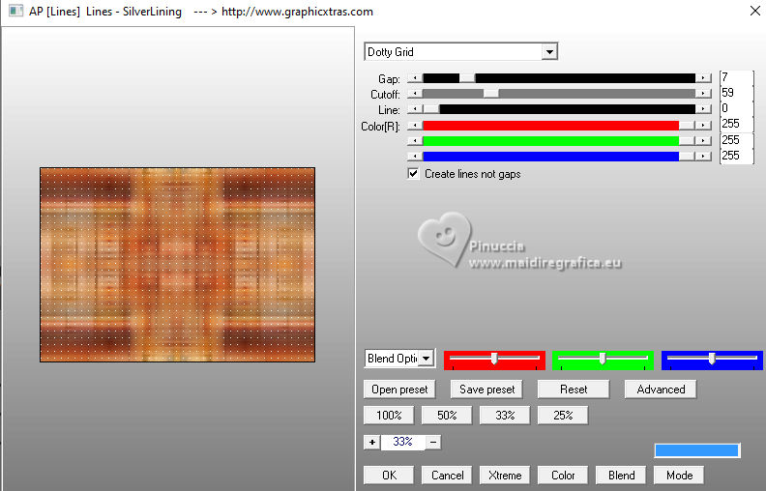Click the Gap slider's left arrow
The image size is (766, 491).
tap(415, 78)
